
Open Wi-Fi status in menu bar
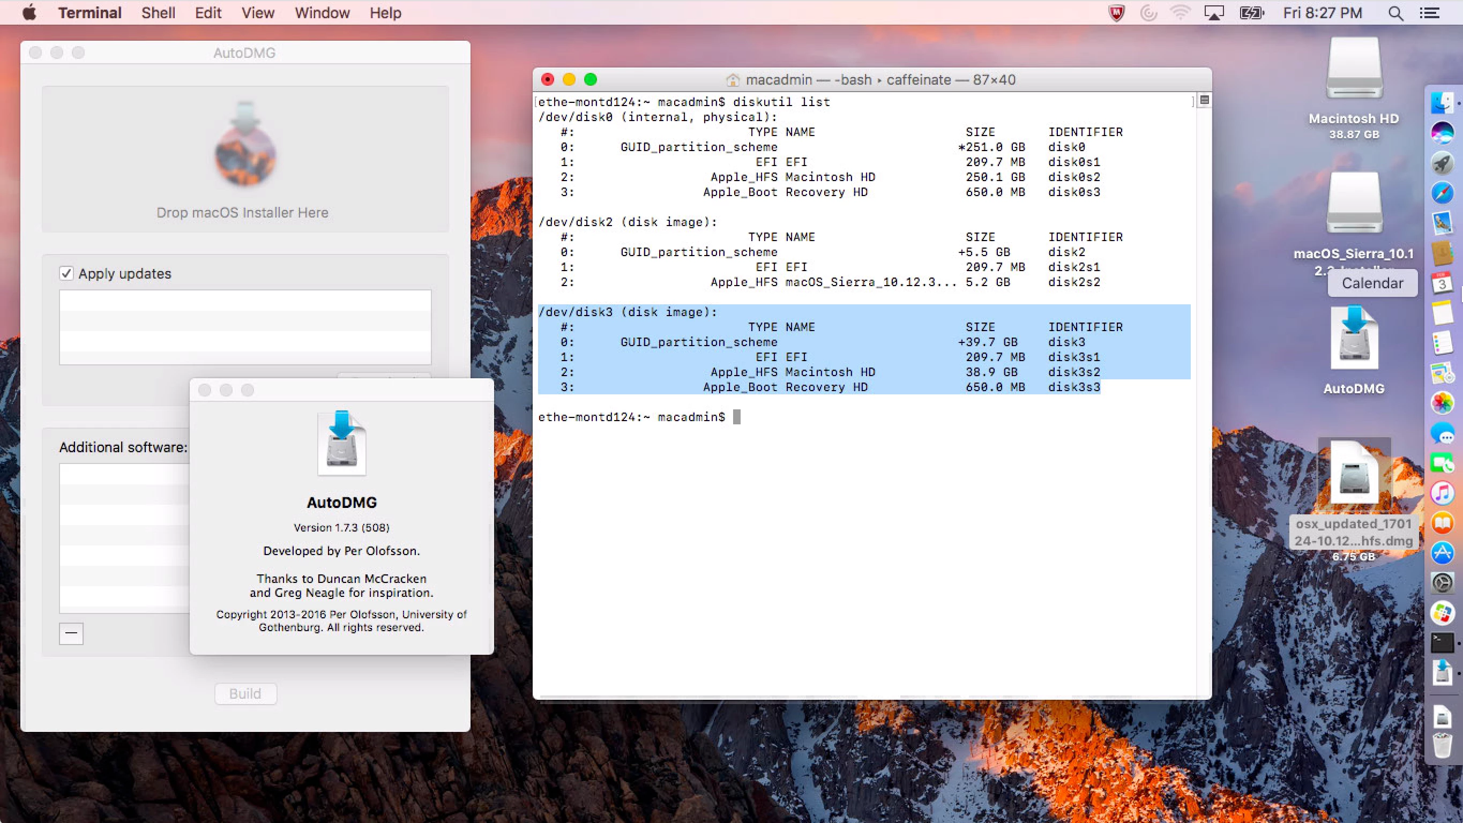point(1180,12)
